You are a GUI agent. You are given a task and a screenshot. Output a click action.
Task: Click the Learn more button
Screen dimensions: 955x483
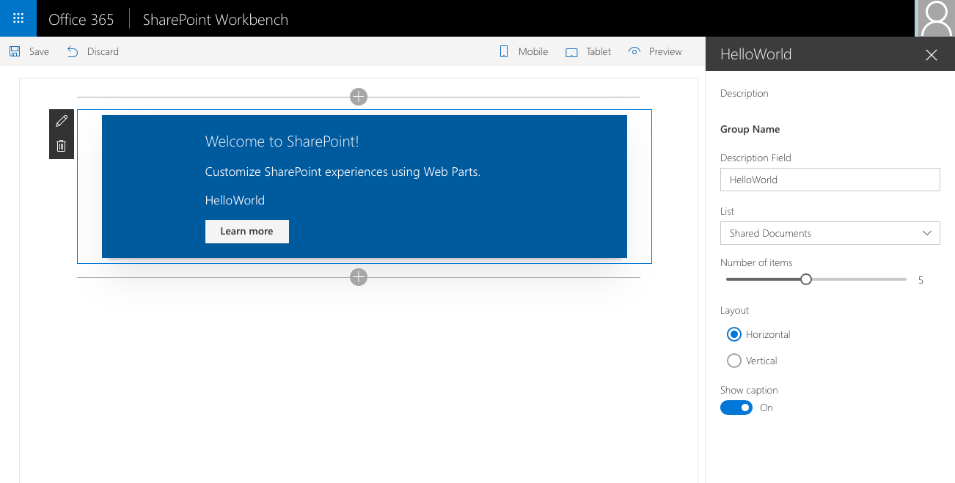click(x=247, y=231)
